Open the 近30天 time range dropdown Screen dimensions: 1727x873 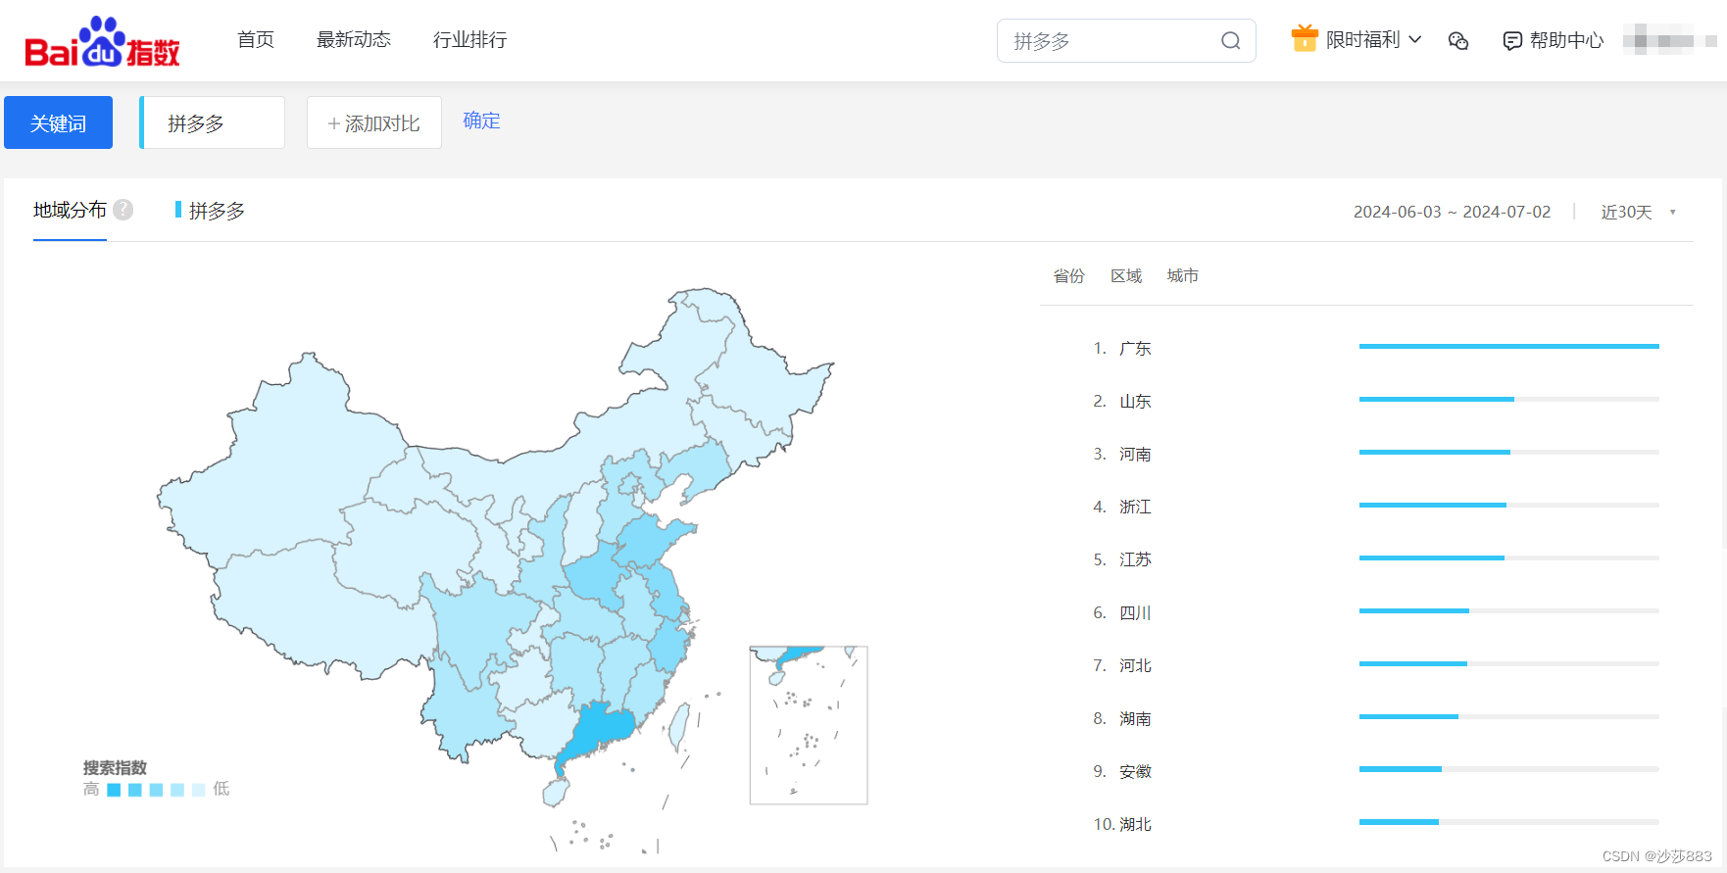tap(1638, 212)
